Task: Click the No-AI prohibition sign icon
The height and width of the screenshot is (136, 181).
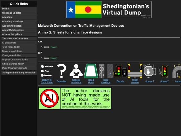Action: point(49,98)
